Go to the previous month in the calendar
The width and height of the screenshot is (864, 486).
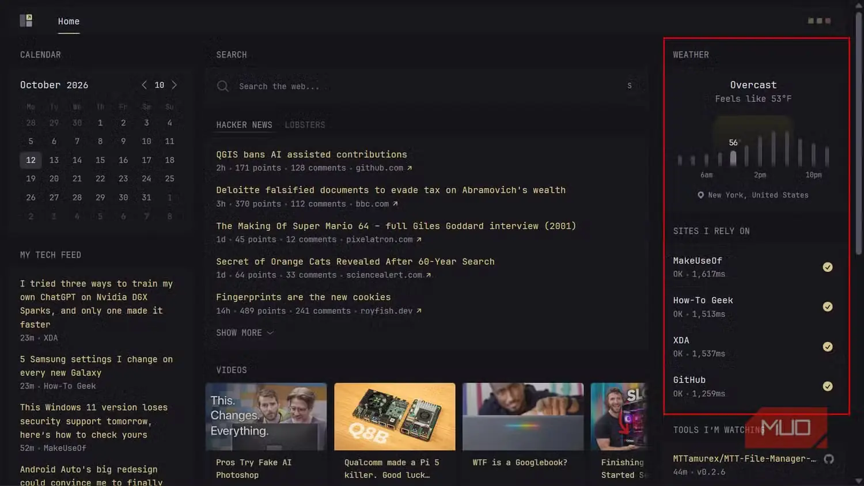144,85
